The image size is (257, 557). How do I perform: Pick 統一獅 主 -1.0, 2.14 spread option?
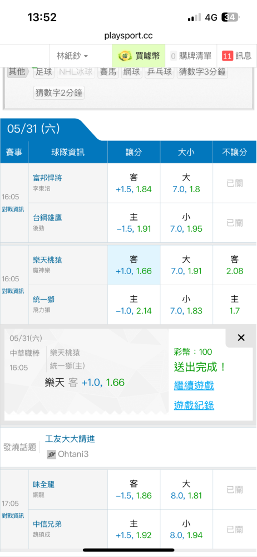(134, 305)
